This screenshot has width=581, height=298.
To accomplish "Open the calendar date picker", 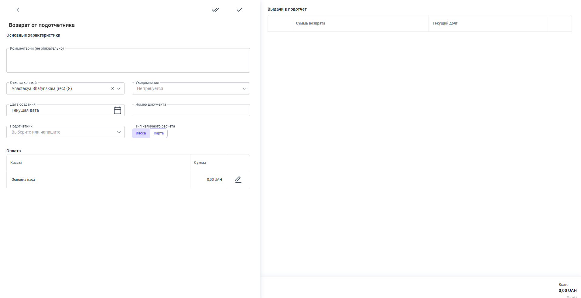I will click(x=117, y=110).
